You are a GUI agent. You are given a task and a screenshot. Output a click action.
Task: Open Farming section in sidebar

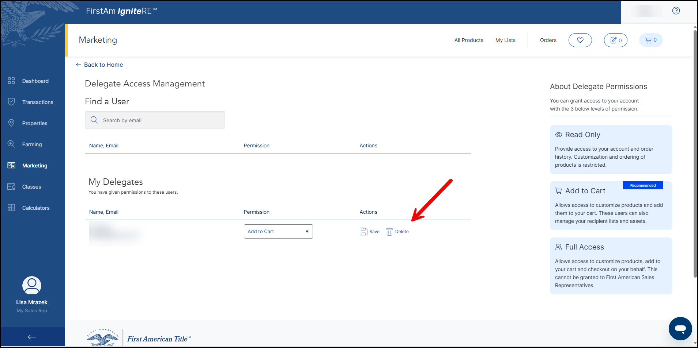(x=32, y=144)
